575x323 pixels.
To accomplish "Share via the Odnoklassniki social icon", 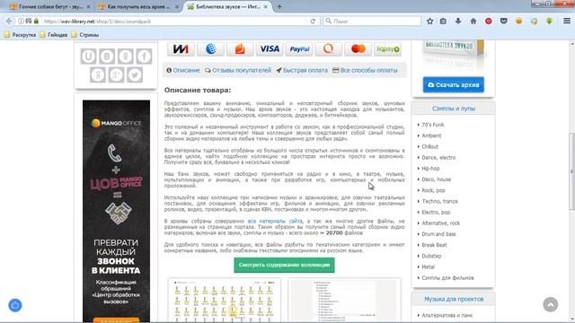I will pyautogui.click(x=126, y=57).
